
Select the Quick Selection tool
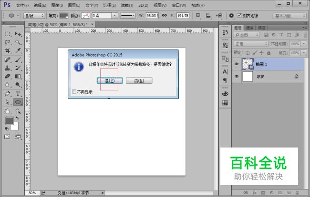[18, 42]
